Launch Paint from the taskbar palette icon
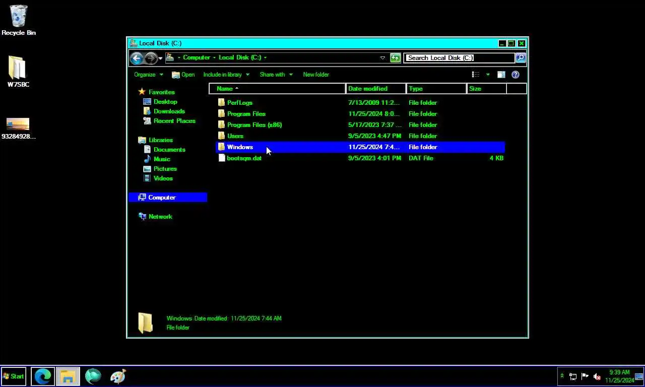The width and height of the screenshot is (645, 387). point(118,376)
